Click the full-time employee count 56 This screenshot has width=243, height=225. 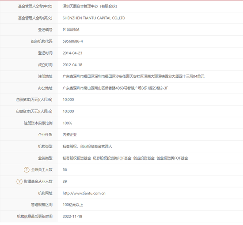point(65,170)
